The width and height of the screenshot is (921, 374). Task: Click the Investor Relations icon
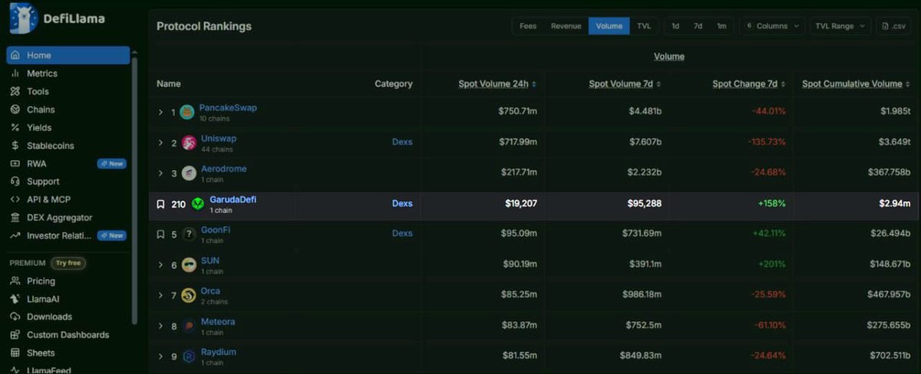click(15, 235)
